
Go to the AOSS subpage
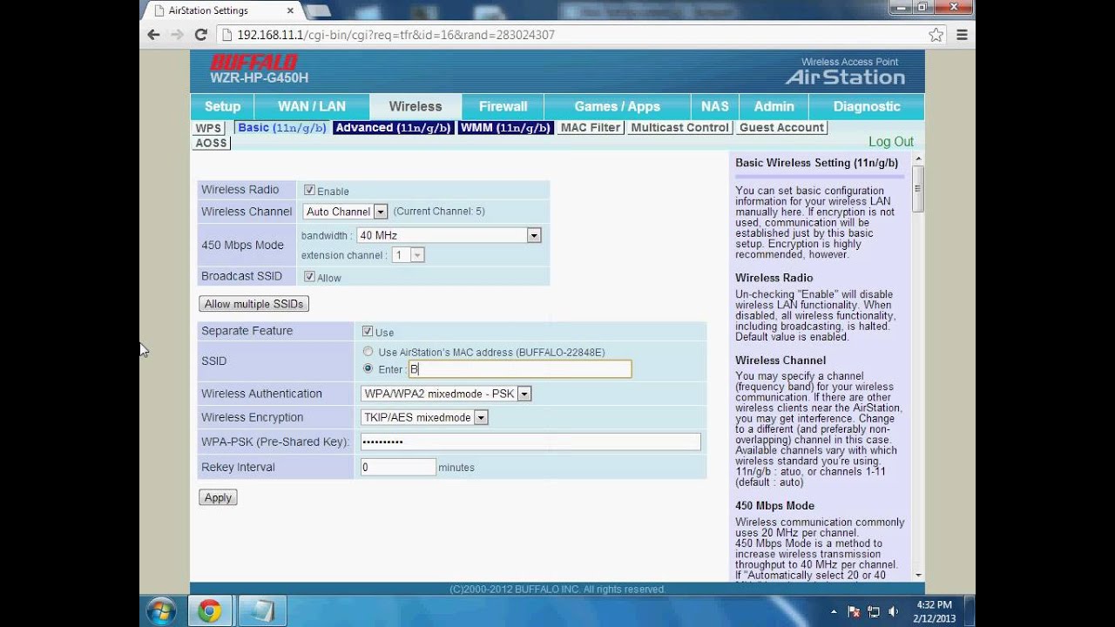click(x=211, y=143)
